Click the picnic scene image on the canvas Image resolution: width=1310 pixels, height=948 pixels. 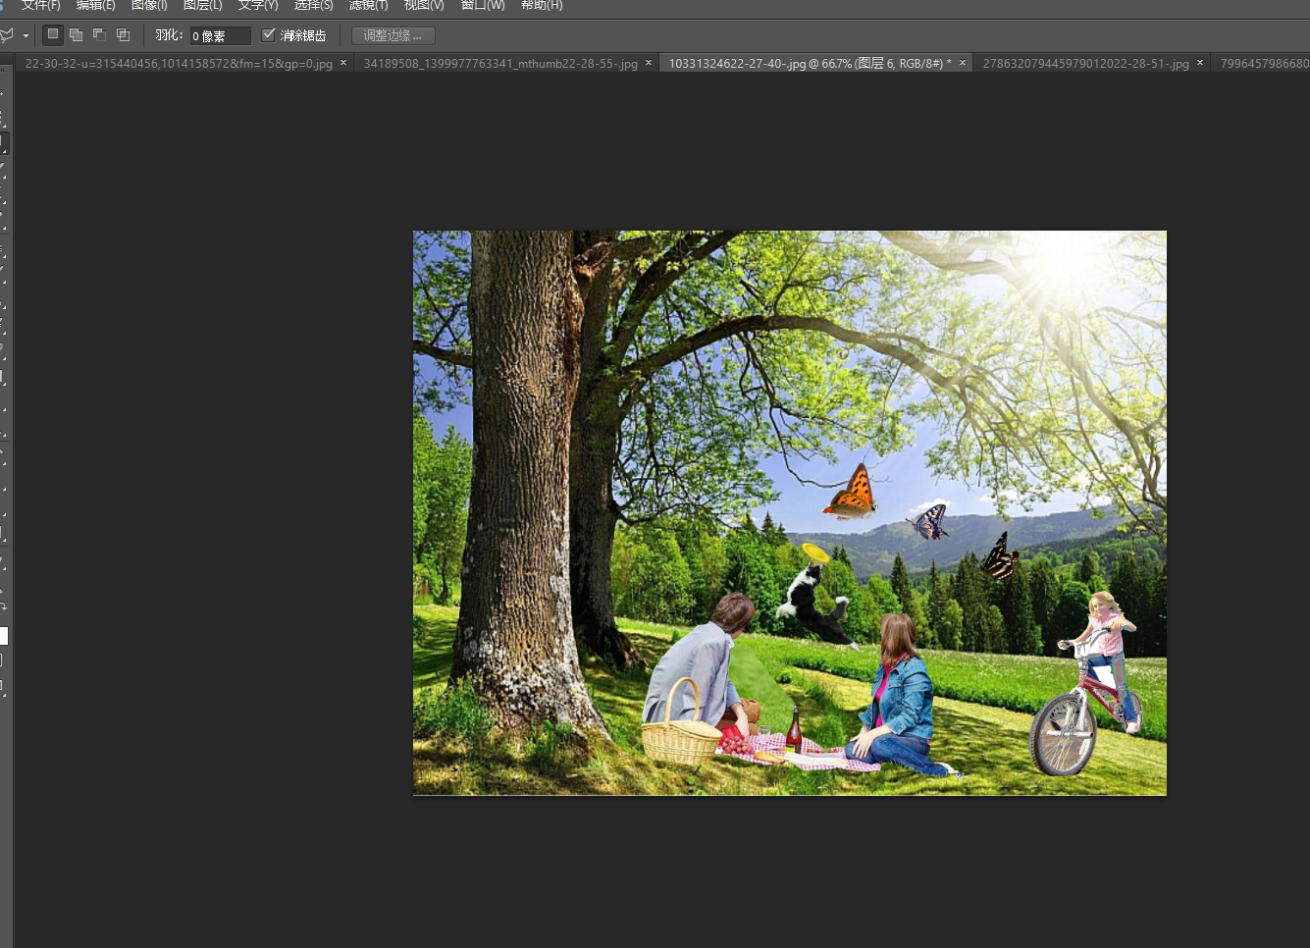(x=790, y=512)
